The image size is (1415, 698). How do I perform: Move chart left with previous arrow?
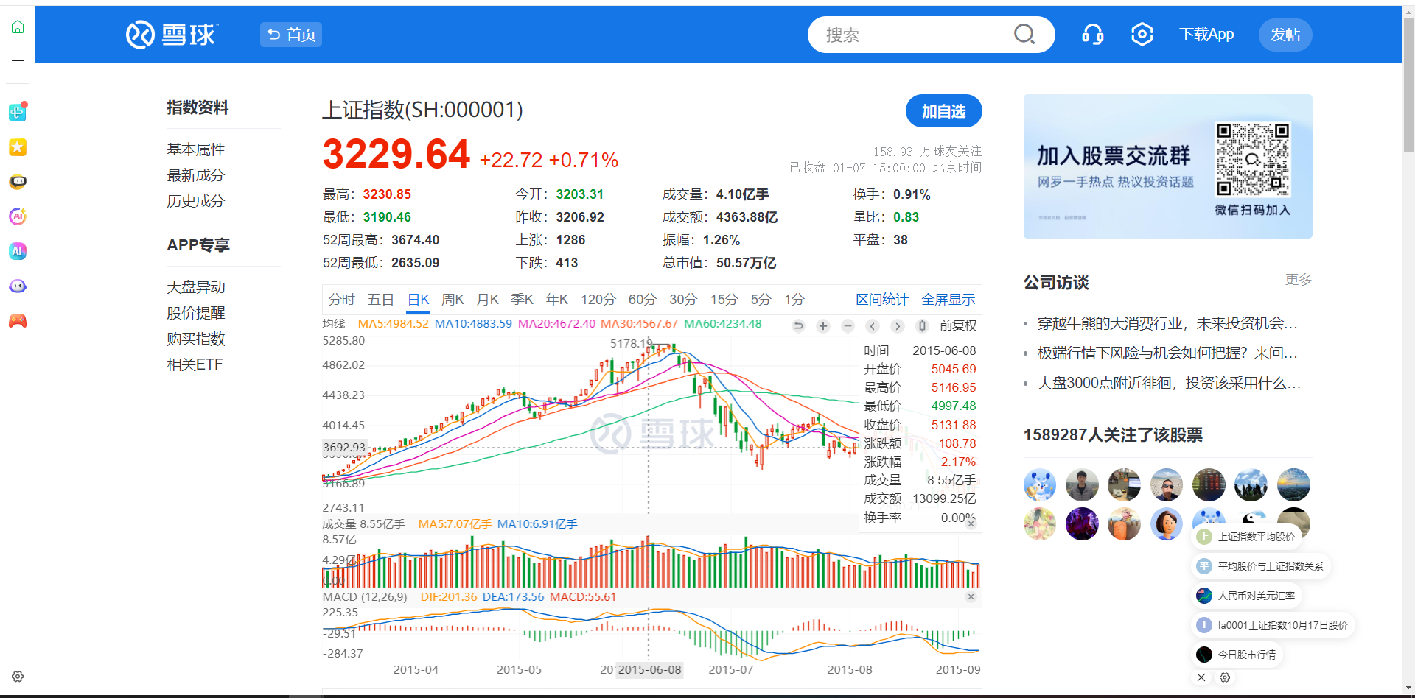[x=873, y=326]
